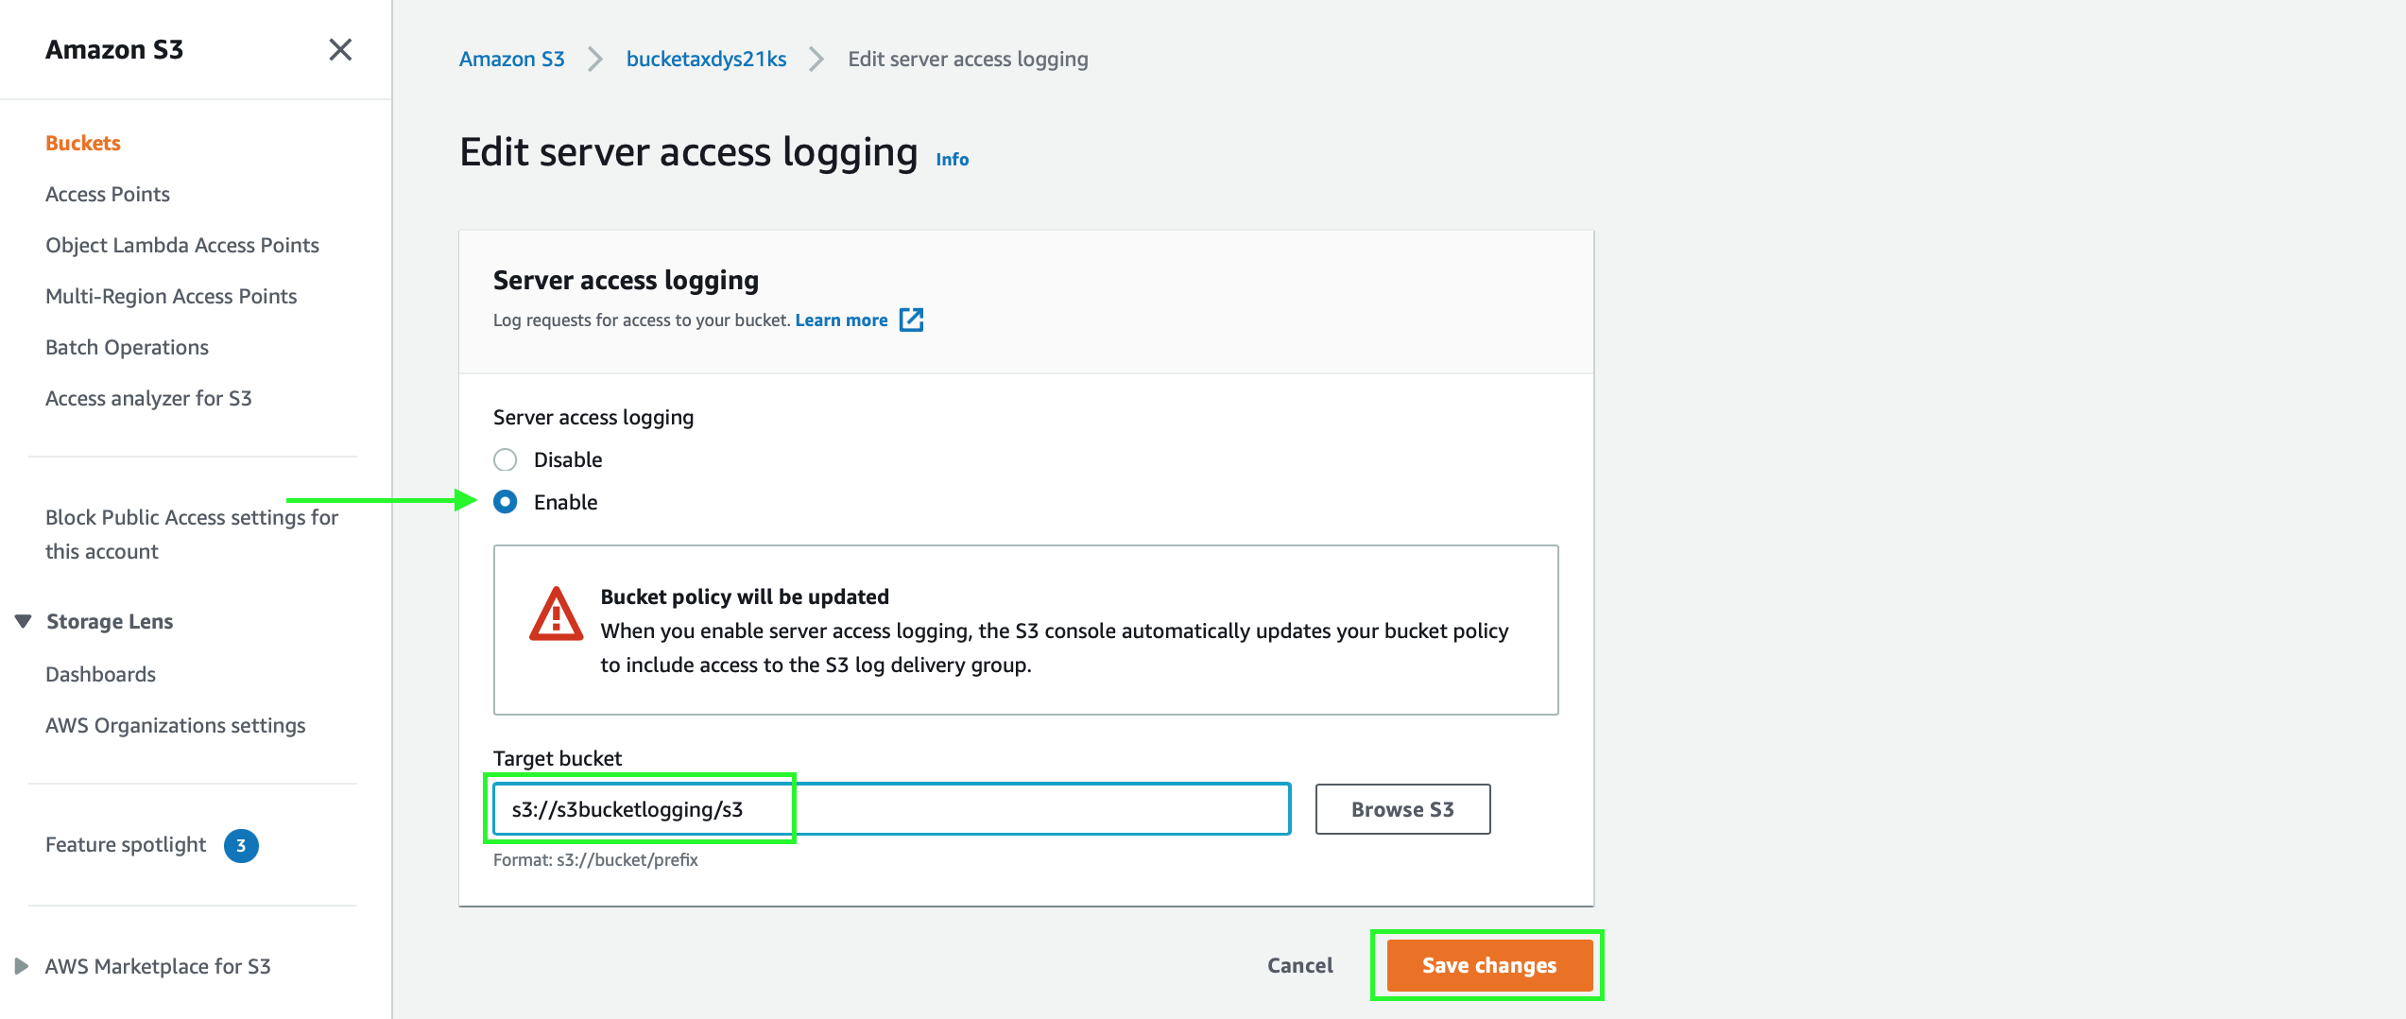Click the Target bucket input field
2406x1019 pixels.
point(888,809)
